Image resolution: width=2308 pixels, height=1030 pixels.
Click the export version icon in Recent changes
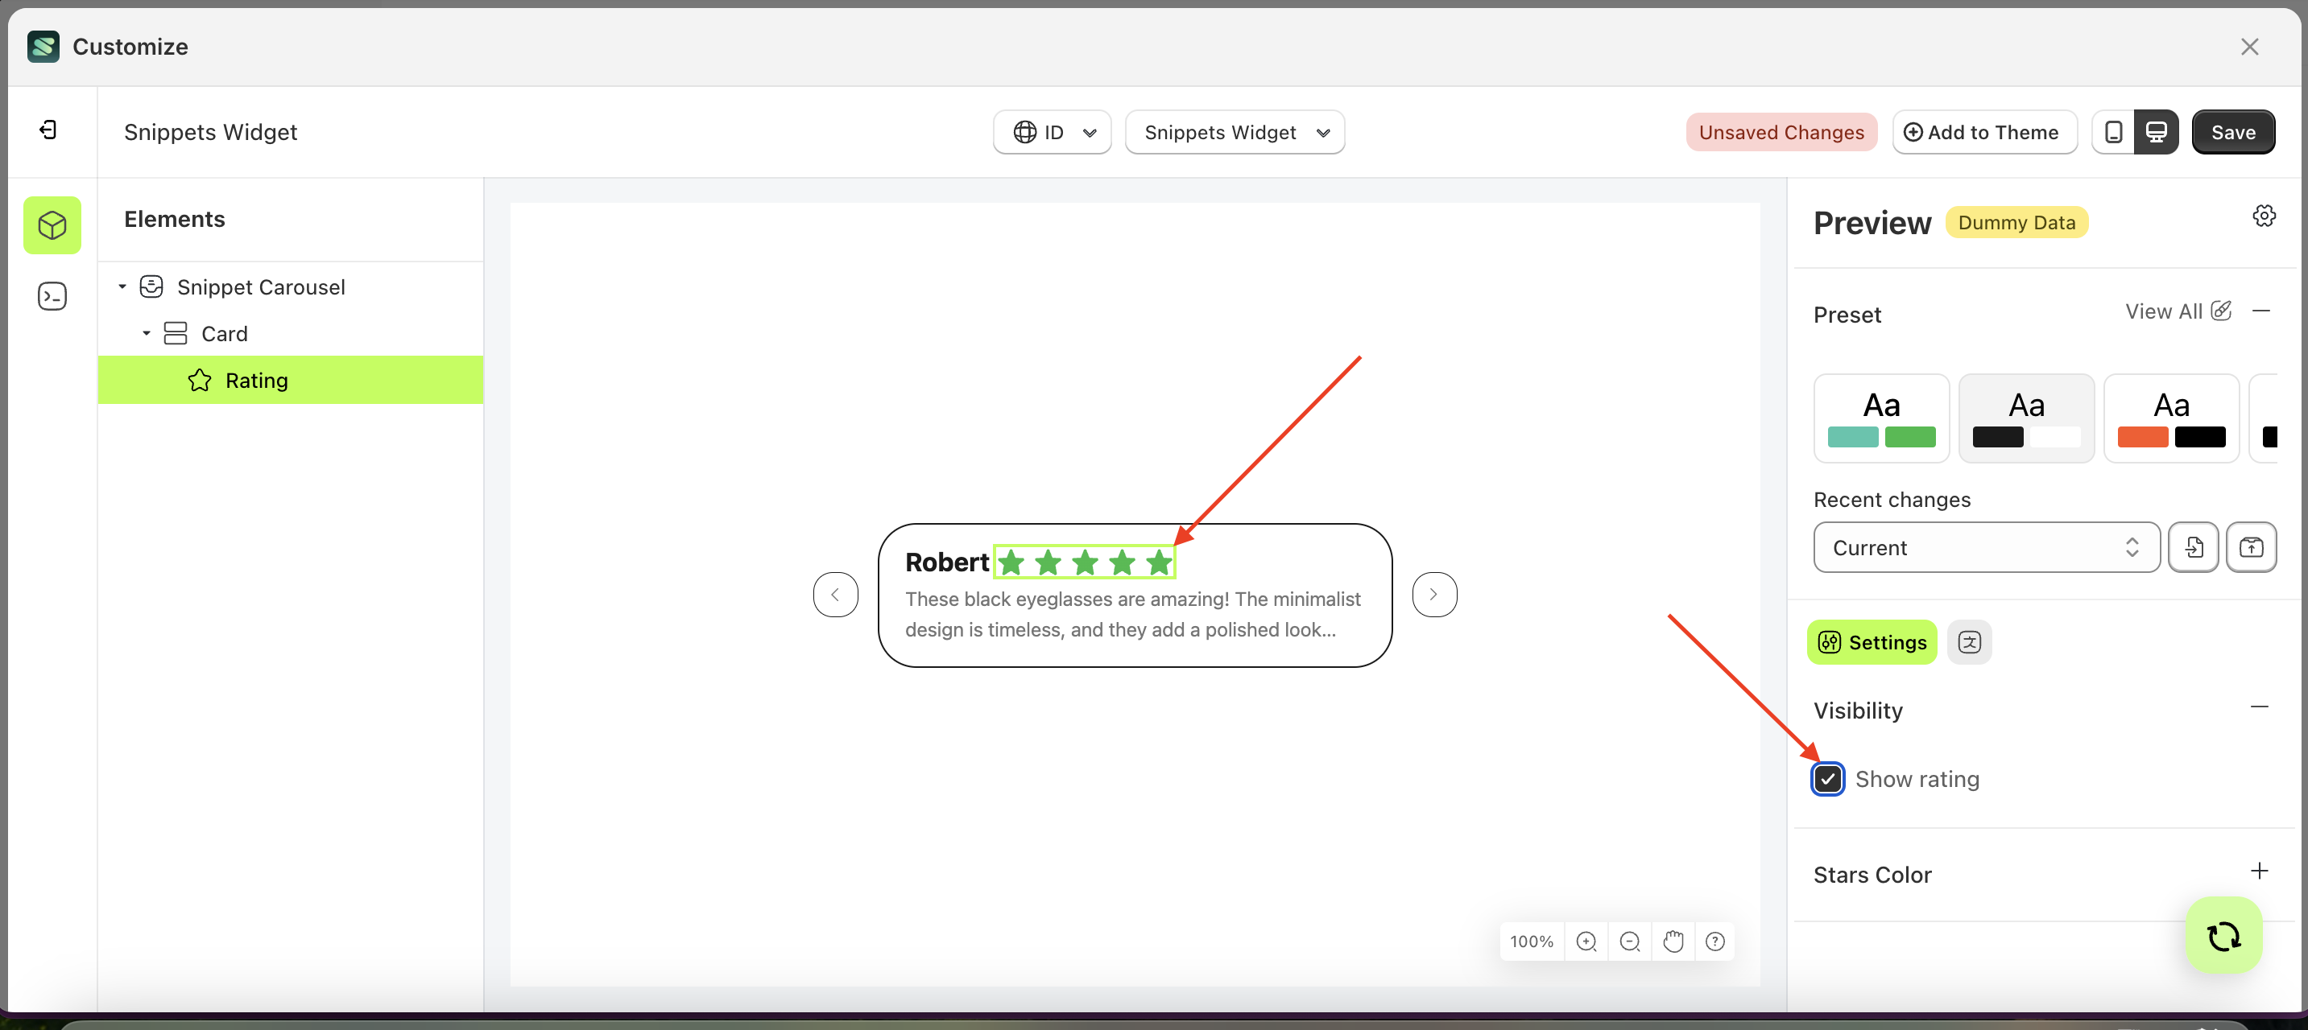(2252, 547)
